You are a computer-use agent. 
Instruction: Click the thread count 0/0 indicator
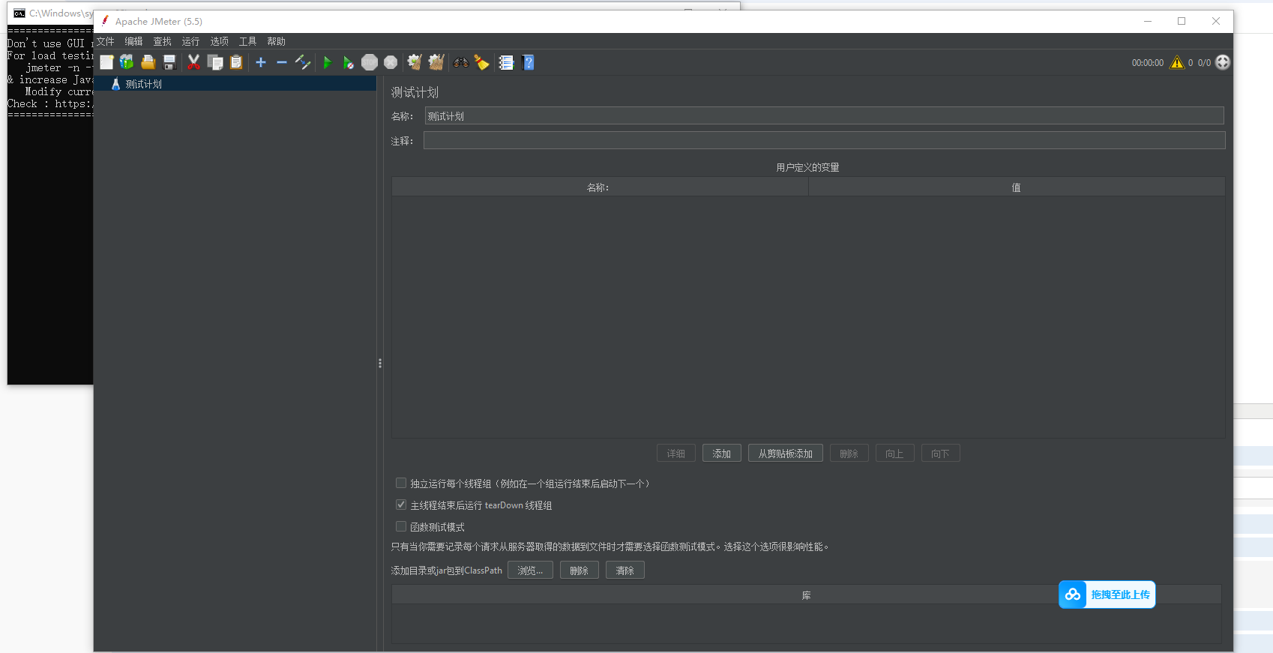(1204, 63)
